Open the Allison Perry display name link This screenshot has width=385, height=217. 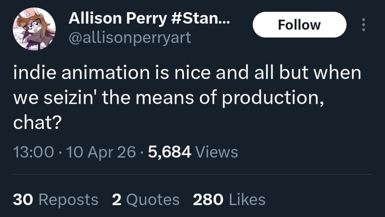[x=118, y=18]
